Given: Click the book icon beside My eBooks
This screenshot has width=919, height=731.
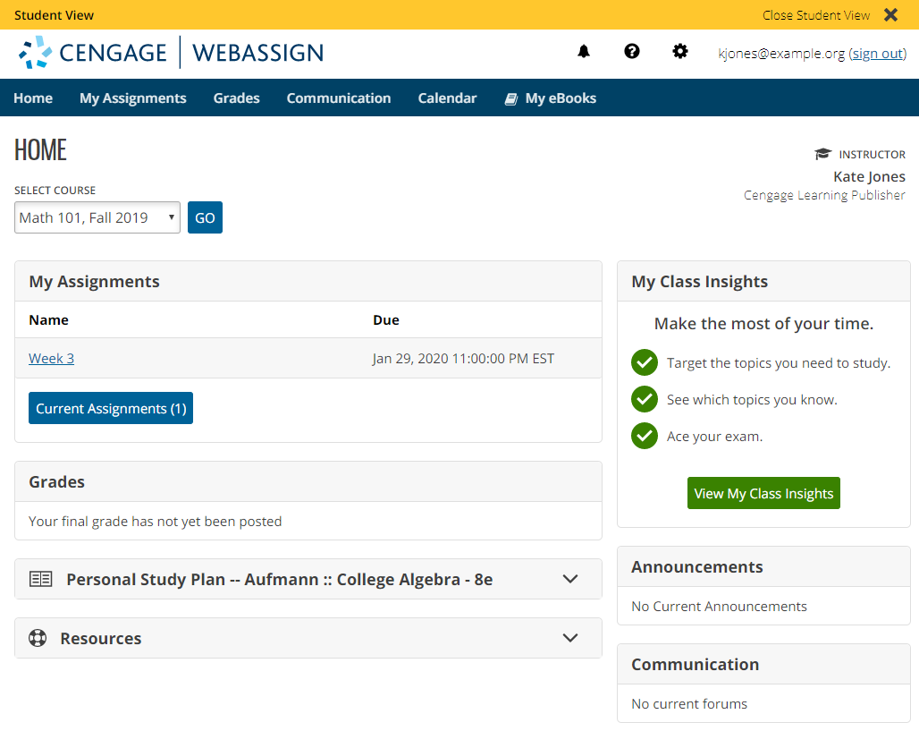Looking at the screenshot, I should (x=511, y=98).
